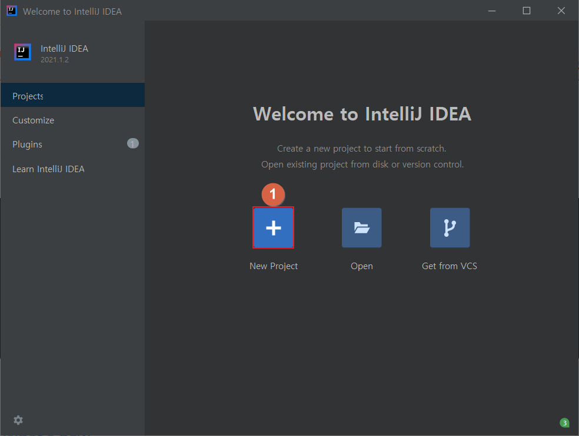The height and width of the screenshot is (436, 579).
Task: Open settings via the gear icon
Action: [18, 420]
